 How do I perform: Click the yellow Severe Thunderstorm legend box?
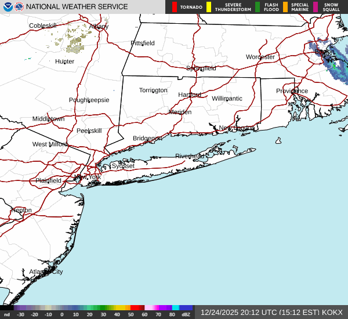tap(209, 7)
